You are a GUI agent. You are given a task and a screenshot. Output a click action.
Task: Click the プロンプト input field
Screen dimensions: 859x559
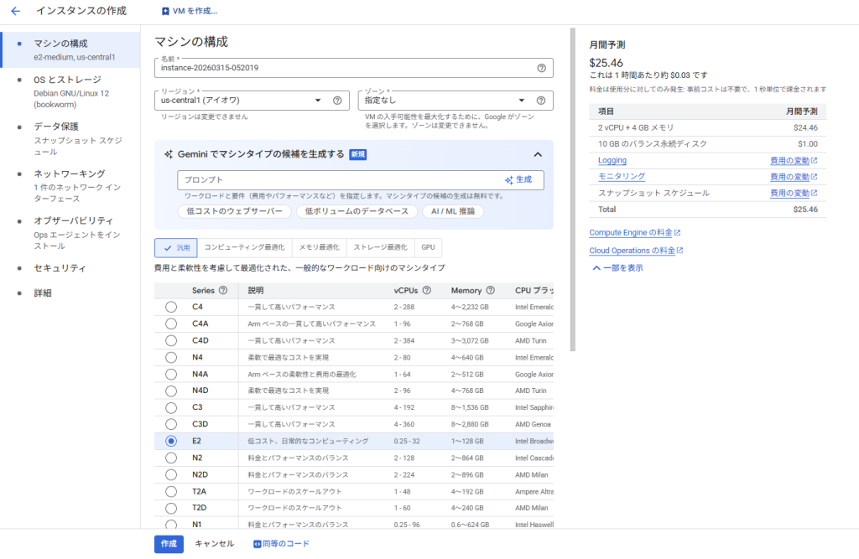pos(336,180)
